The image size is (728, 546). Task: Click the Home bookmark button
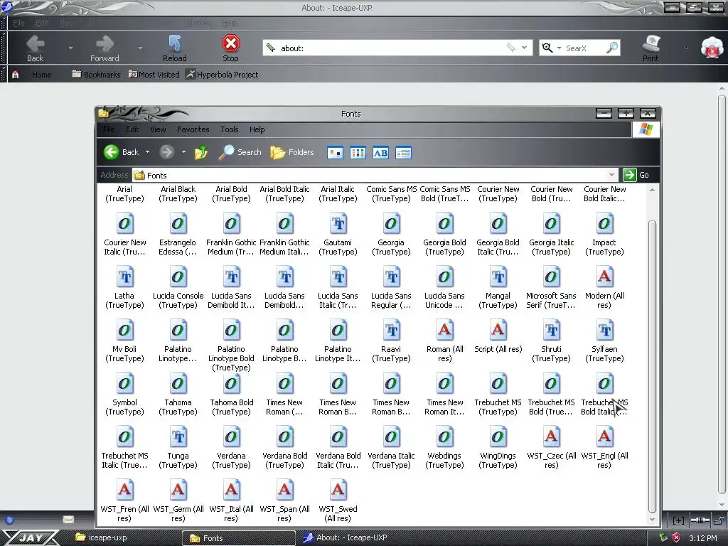tap(31, 74)
